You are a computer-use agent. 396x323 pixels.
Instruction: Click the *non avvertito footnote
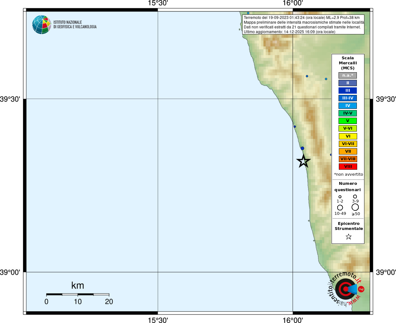click(348, 174)
